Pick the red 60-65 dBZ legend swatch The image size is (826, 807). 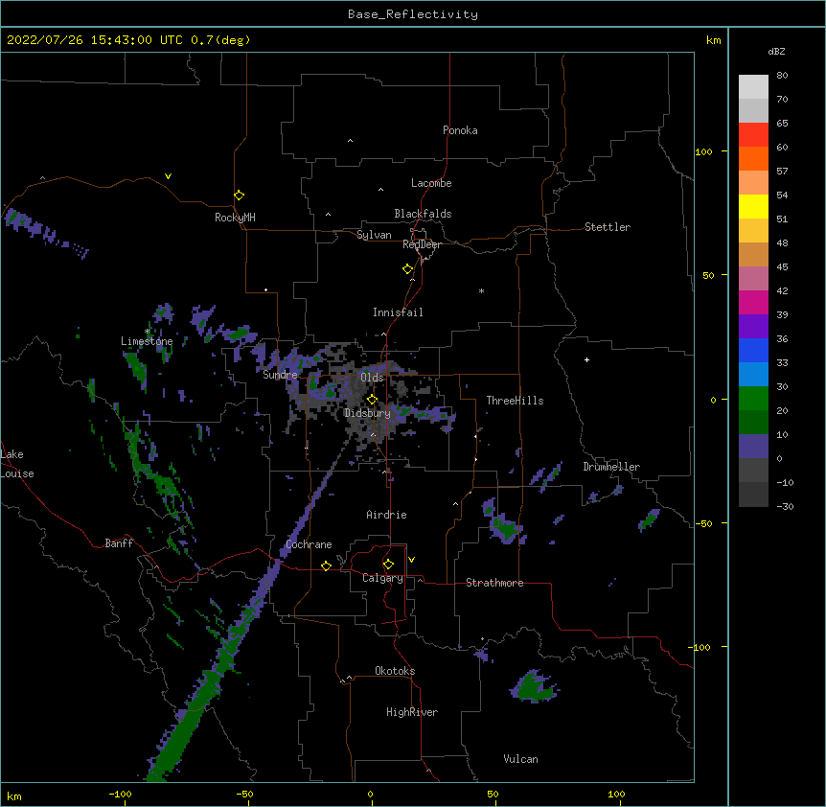[x=753, y=135]
